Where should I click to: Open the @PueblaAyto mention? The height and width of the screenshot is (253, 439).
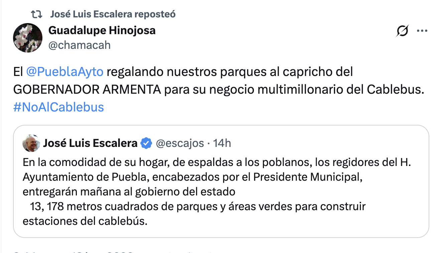point(65,72)
